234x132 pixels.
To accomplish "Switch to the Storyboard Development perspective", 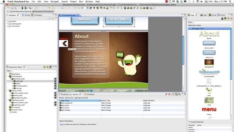I will pos(43,11).
